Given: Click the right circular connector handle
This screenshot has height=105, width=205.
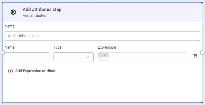Looking at the screenshot, I should pyautogui.click(x=202, y=53).
